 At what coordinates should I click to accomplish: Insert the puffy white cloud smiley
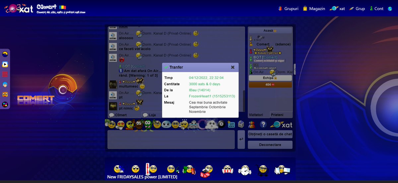(x=211, y=124)
